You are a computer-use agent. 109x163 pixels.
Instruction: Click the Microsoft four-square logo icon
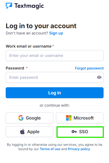(x=69, y=118)
